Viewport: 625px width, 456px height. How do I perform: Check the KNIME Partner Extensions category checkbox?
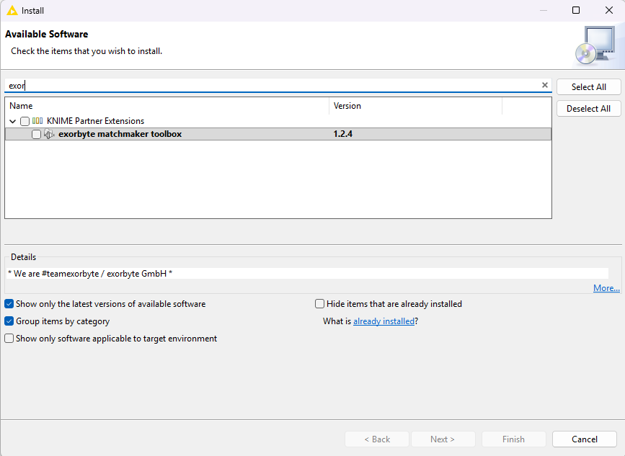pos(25,121)
